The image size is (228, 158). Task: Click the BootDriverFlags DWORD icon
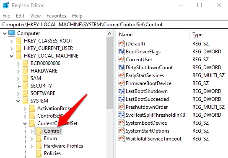coord(122,51)
